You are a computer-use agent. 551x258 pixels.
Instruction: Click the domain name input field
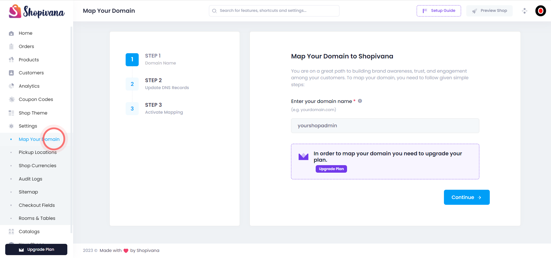pyautogui.click(x=385, y=126)
